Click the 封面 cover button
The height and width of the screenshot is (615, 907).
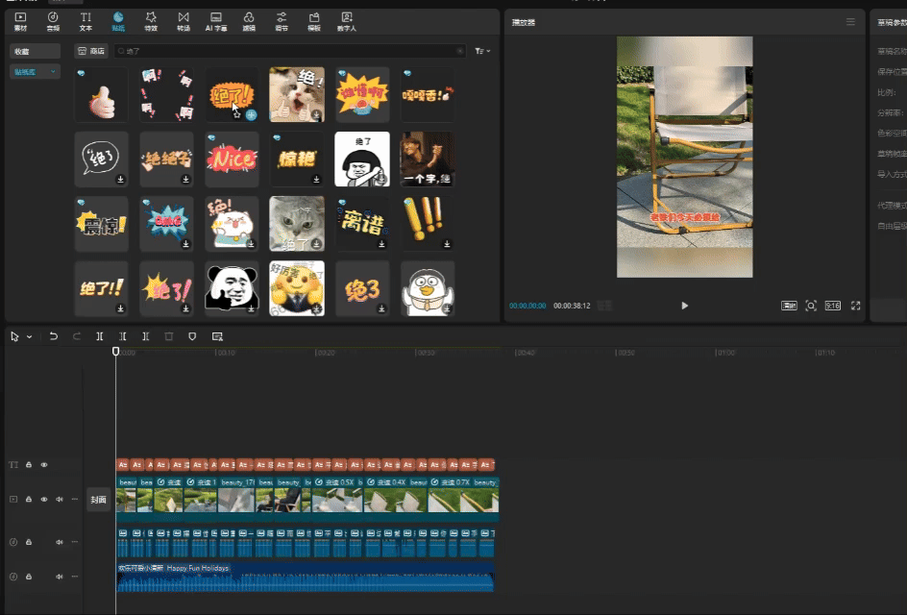tap(98, 500)
